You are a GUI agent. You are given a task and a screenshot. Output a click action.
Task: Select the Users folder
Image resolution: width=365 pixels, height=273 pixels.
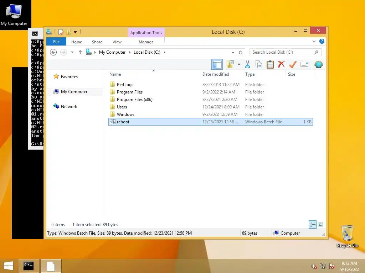[211, 107]
